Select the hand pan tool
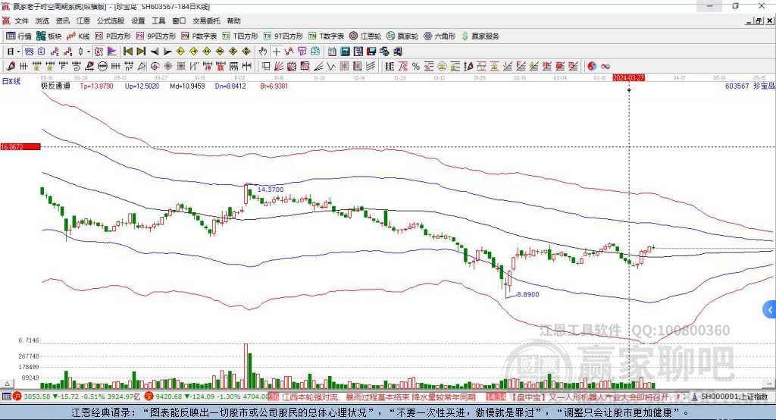776x420 pixels. (263, 52)
